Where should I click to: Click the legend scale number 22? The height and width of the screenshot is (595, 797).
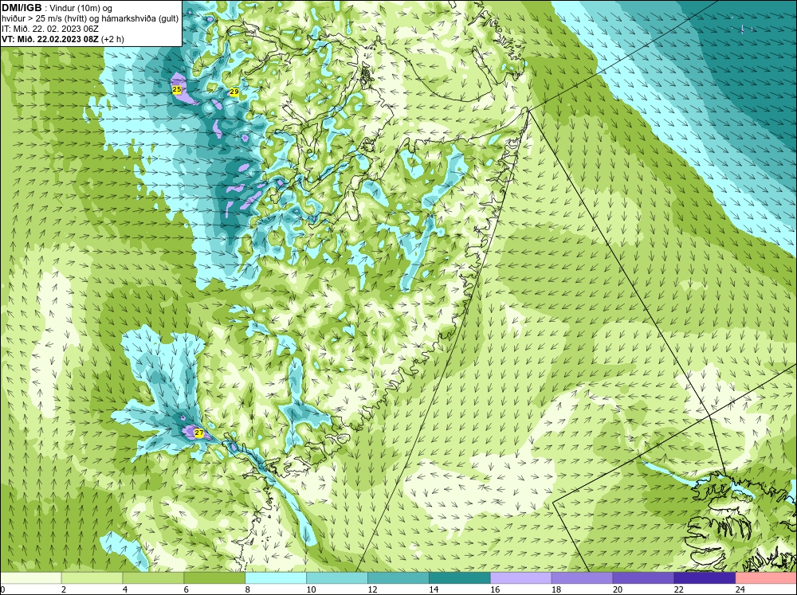coord(678,589)
